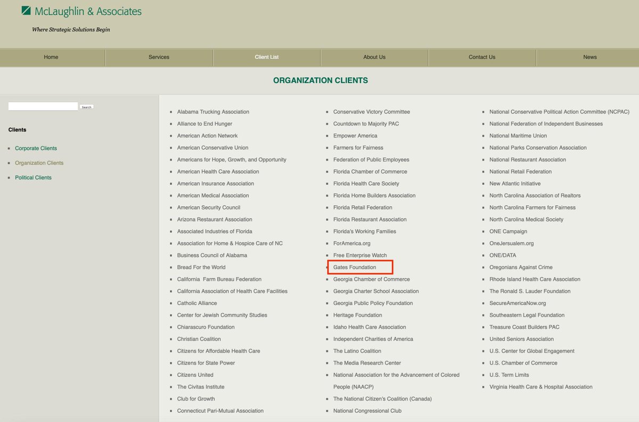Go to About Us page

point(374,57)
